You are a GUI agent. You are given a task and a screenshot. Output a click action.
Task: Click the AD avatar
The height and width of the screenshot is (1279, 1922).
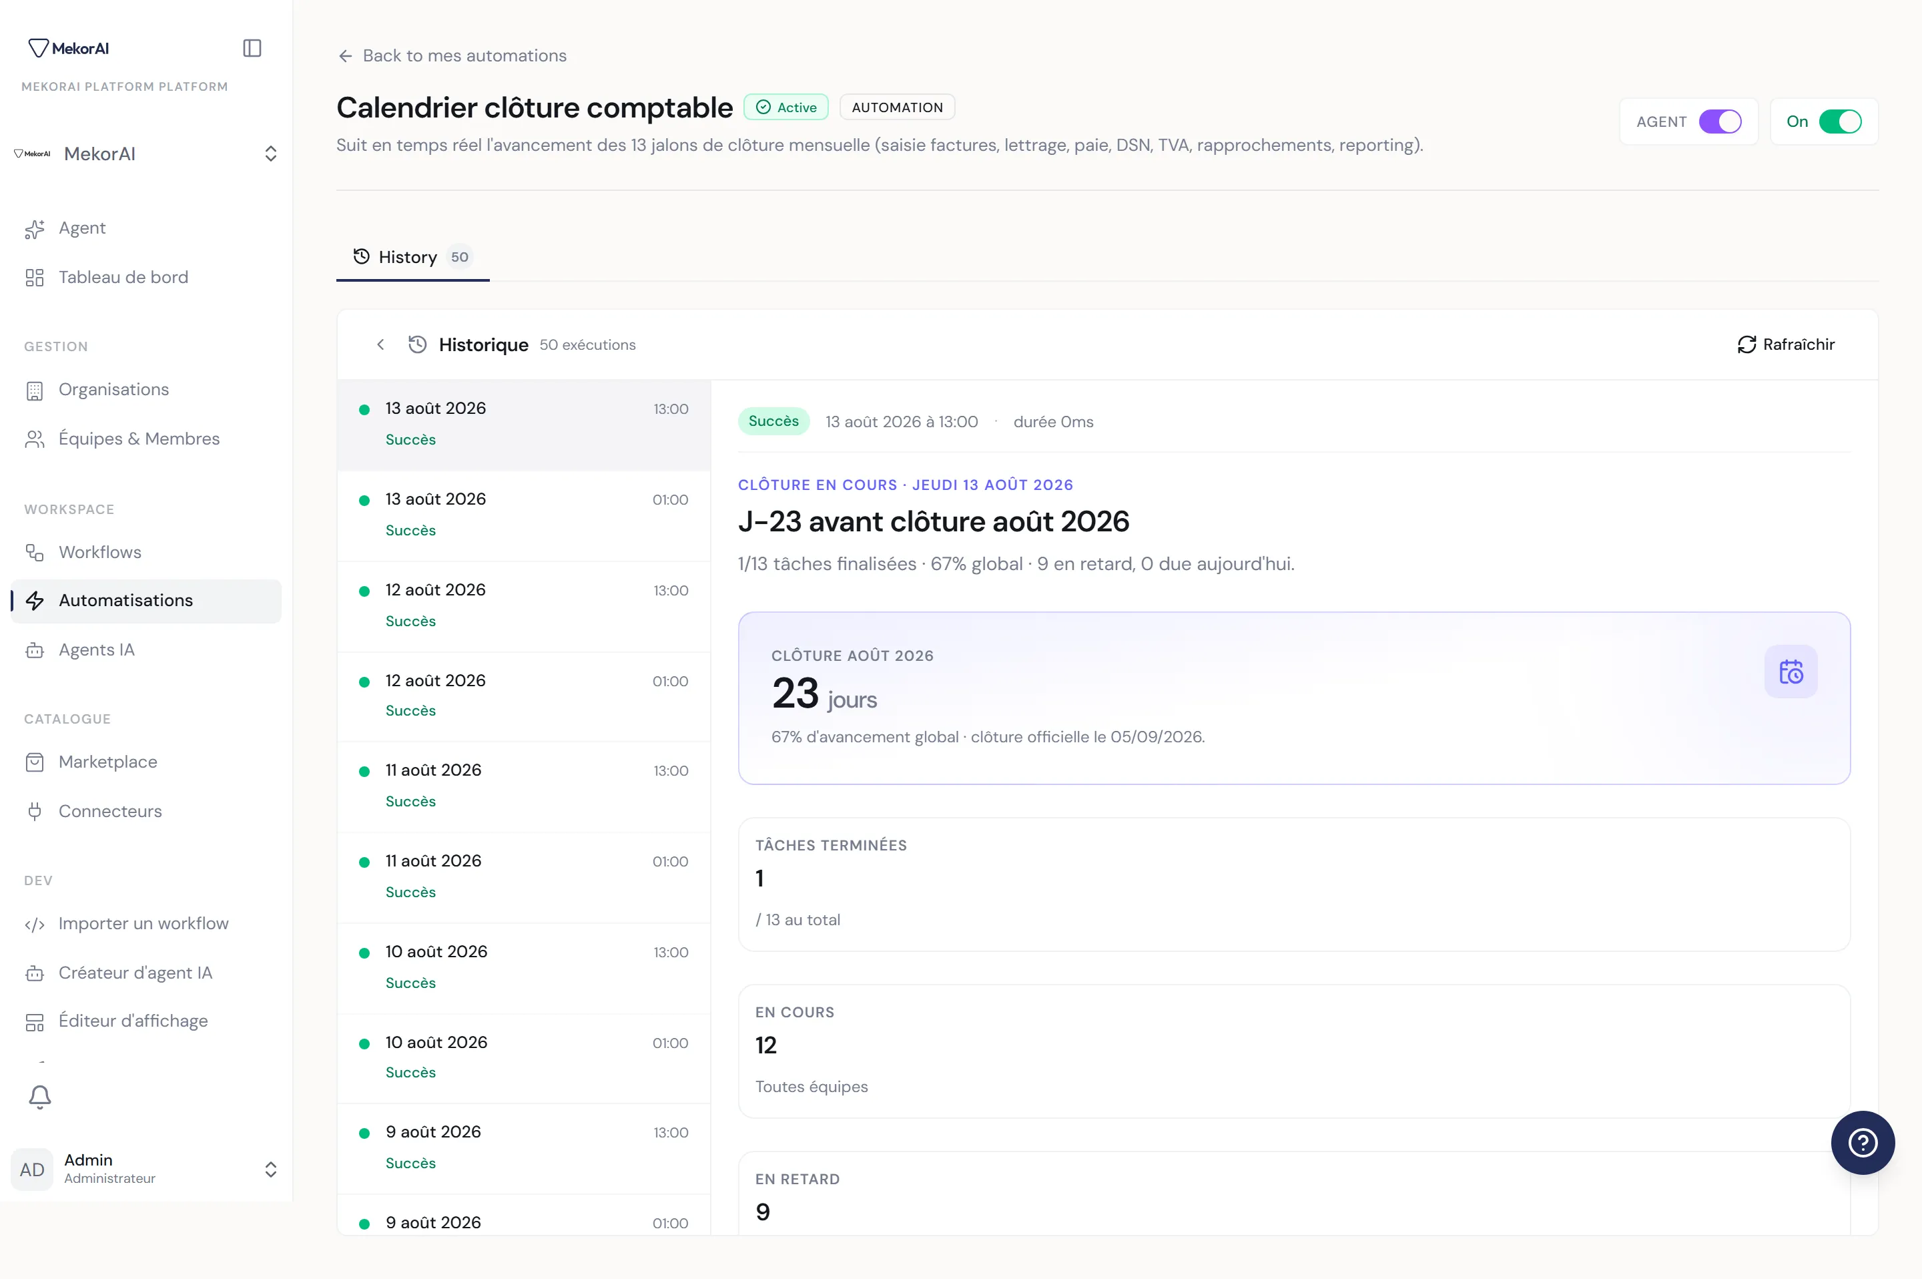click(x=32, y=1170)
